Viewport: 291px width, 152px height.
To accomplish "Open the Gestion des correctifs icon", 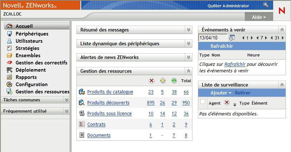I will click(x=9, y=63).
